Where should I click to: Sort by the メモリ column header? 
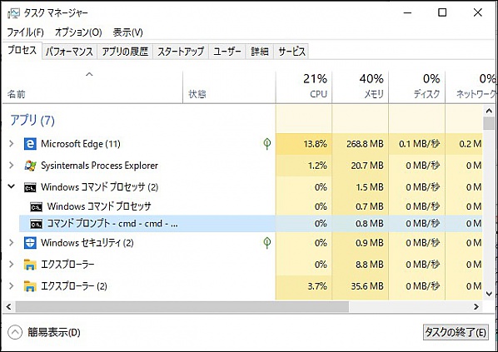point(360,87)
